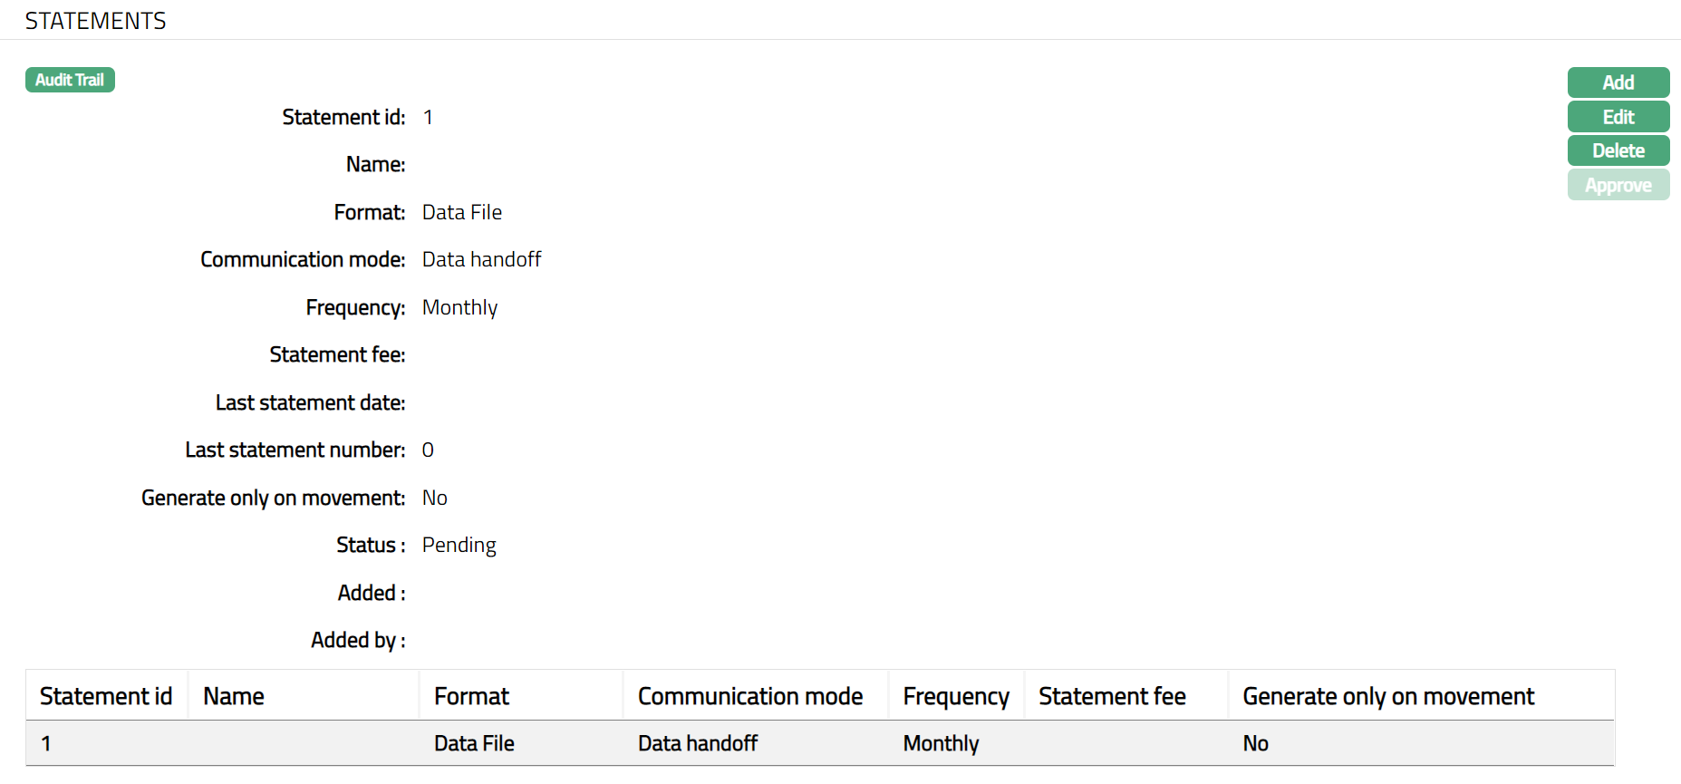
Task: Select the Format column header
Action: [471, 696]
